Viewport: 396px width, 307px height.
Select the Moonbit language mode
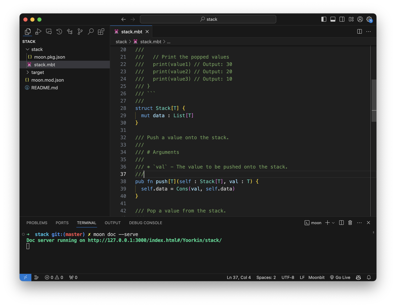[x=316, y=278]
